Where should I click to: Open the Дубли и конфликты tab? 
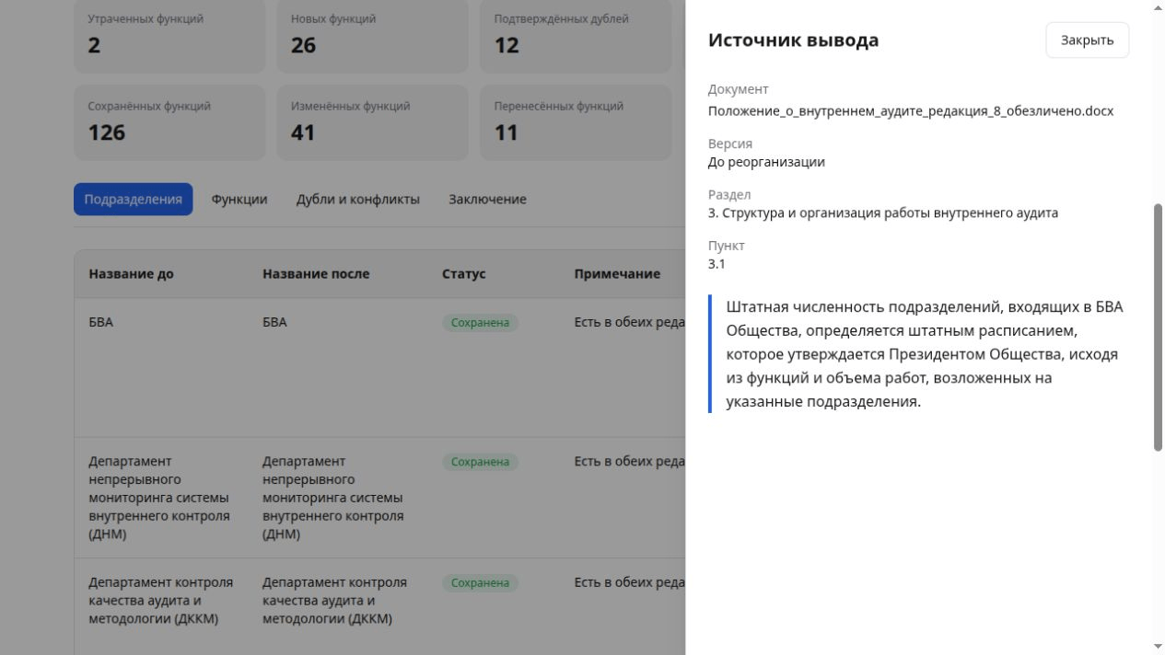358,200
